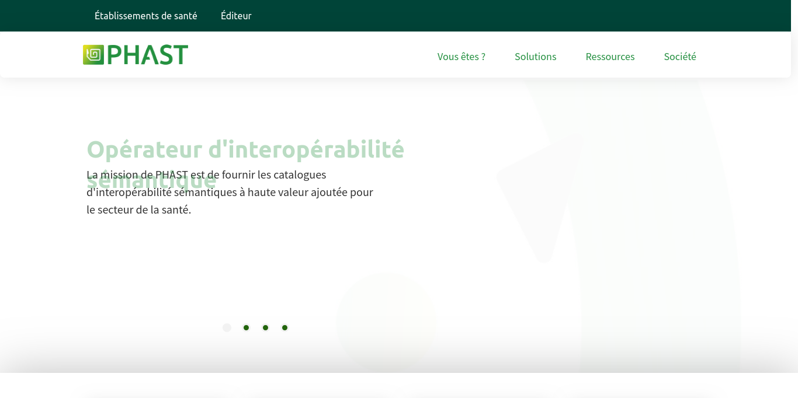Image resolution: width=798 pixels, height=398 pixels.
Task: Open the "Vous êtes ?" dropdown menu
Action: coord(461,56)
